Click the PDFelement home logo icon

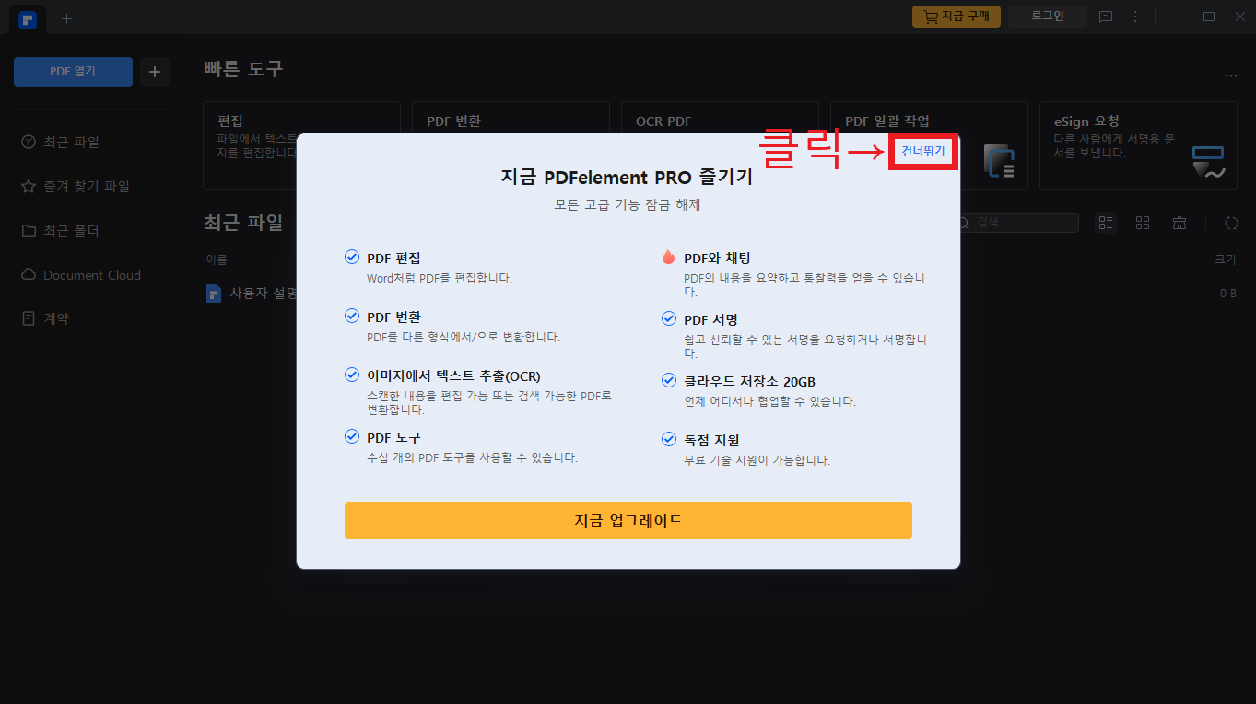(28, 19)
